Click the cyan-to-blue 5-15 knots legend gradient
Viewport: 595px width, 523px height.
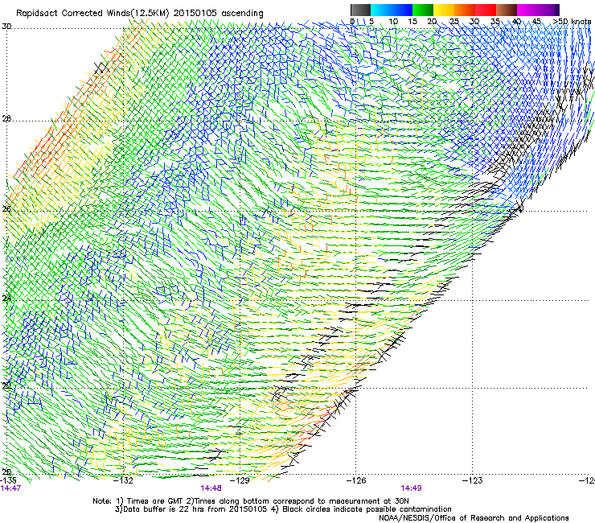point(392,10)
